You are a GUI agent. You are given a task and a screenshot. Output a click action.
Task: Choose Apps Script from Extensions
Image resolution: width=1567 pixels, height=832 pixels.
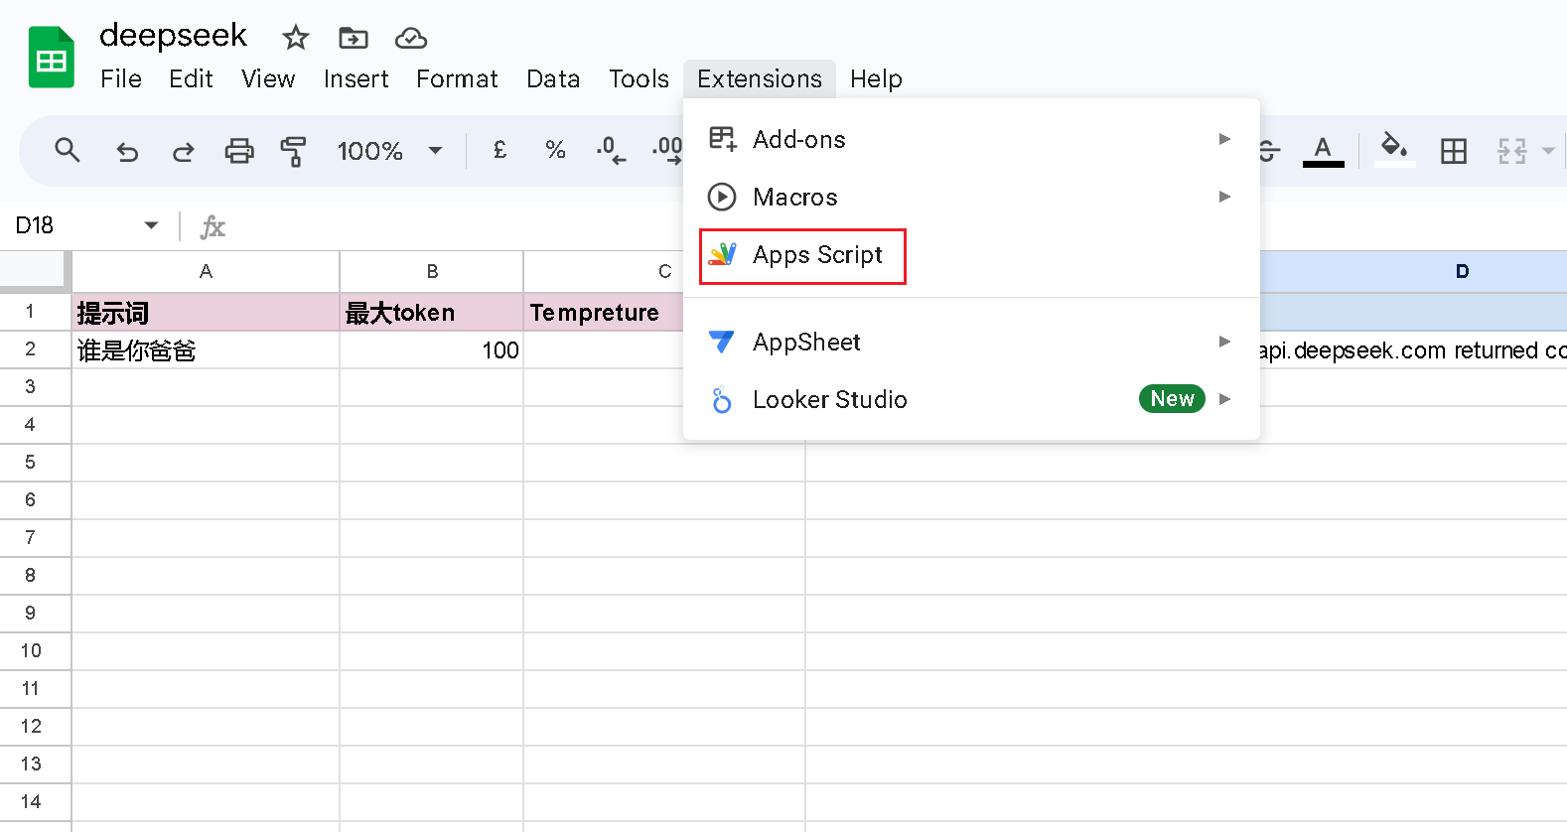970,255
